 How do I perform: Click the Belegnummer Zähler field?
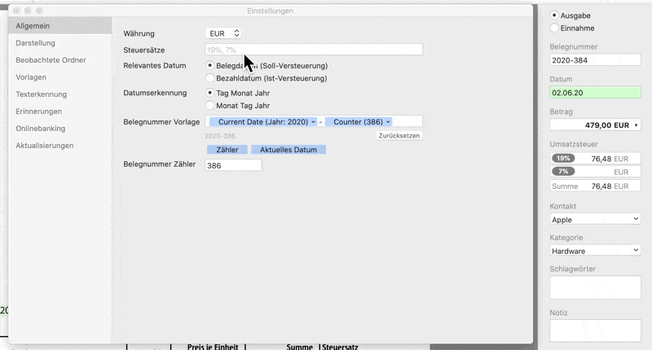(x=233, y=165)
